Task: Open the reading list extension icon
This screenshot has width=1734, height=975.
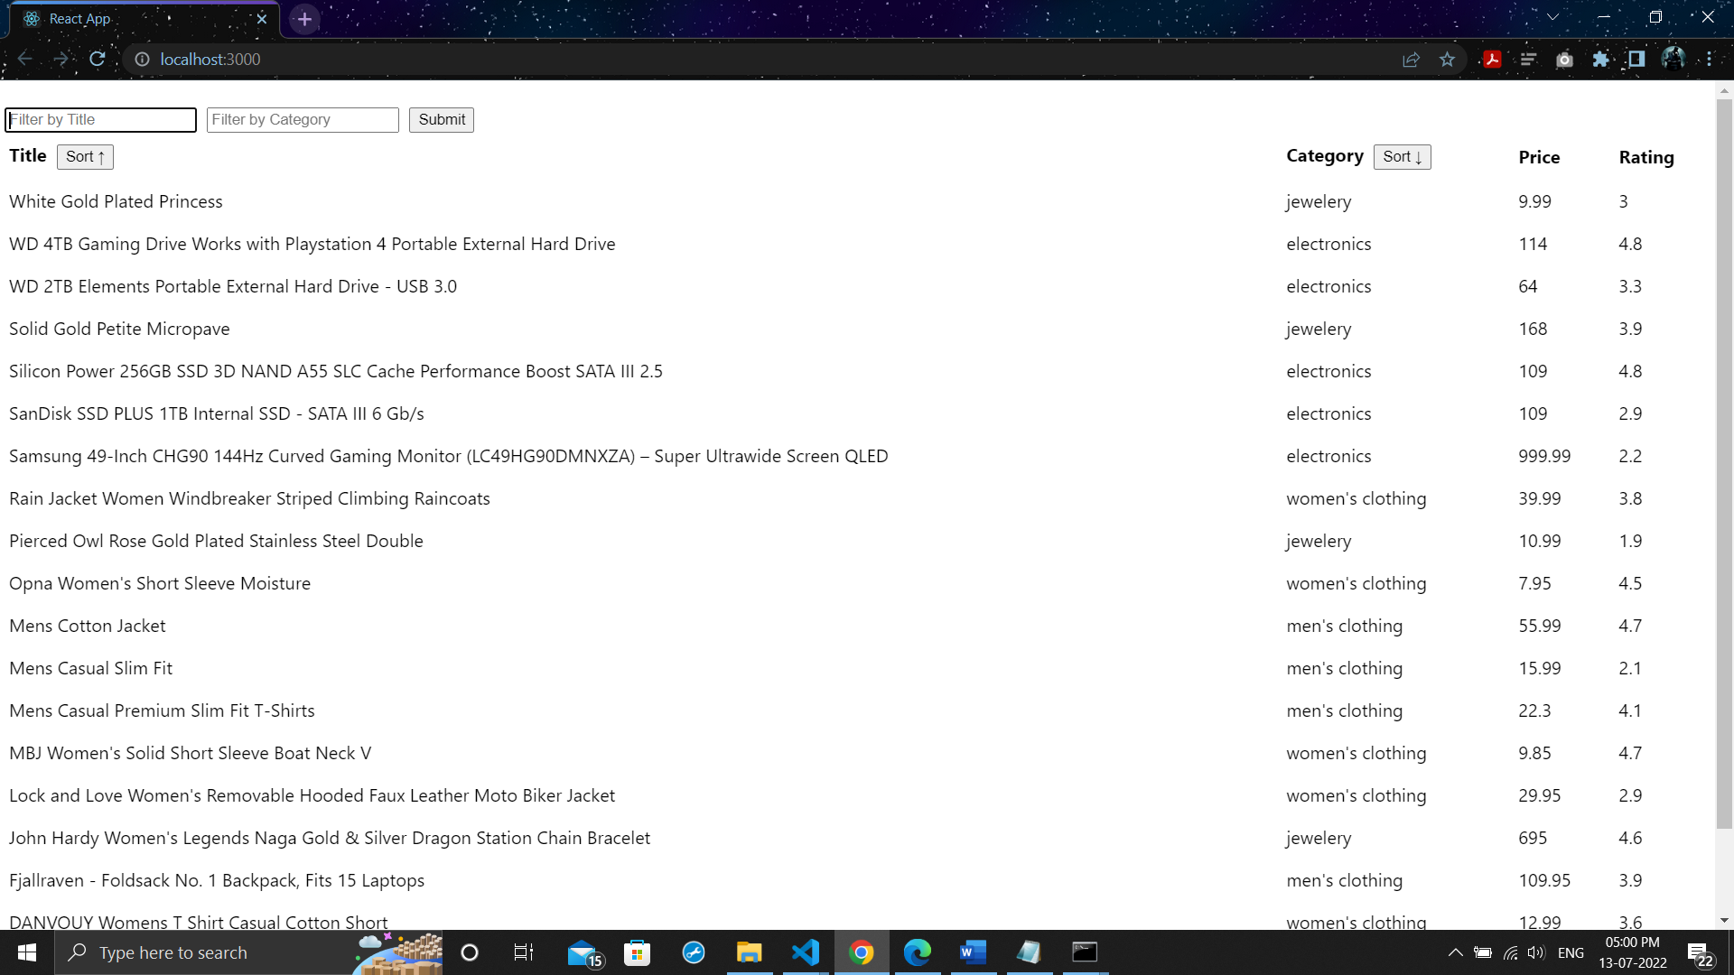Action: 1528,59
